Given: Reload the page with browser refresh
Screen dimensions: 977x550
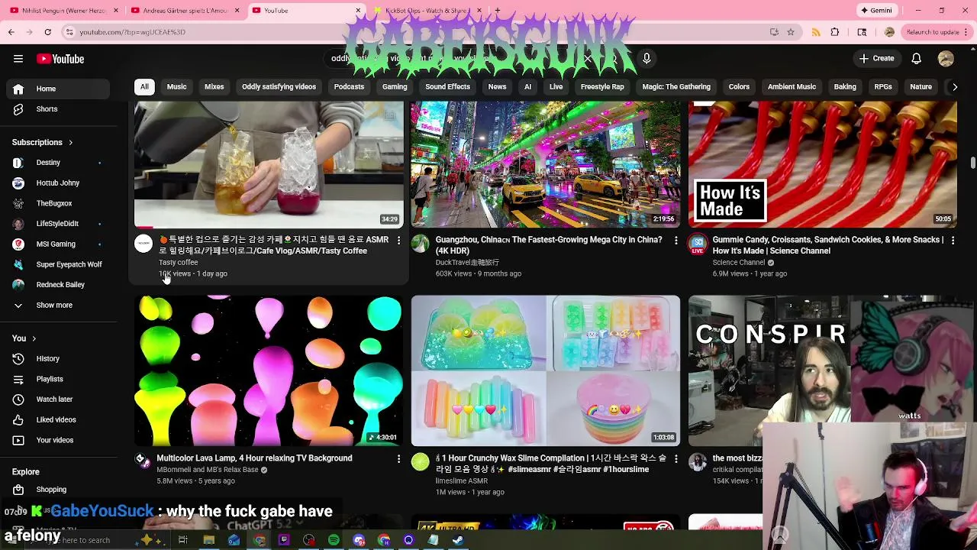Looking at the screenshot, I should click(x=47, y=32).
